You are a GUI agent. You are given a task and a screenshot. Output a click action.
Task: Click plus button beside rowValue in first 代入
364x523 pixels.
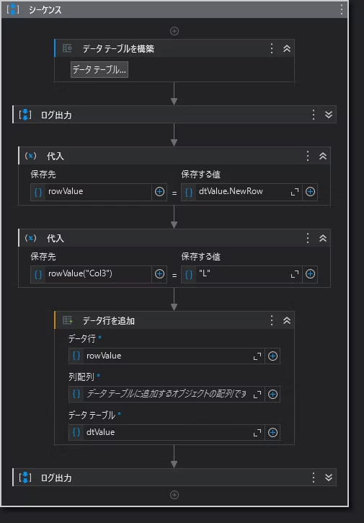[x=160, y=192]
